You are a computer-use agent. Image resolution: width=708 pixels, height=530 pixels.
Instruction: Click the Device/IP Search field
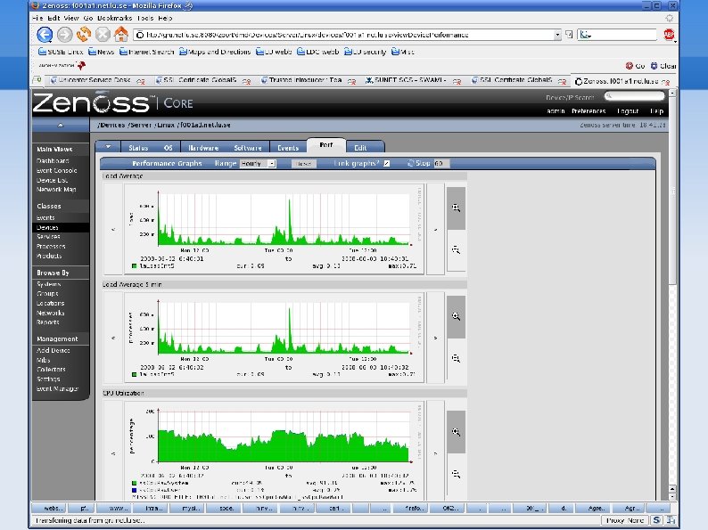click(x=634, y=96)
